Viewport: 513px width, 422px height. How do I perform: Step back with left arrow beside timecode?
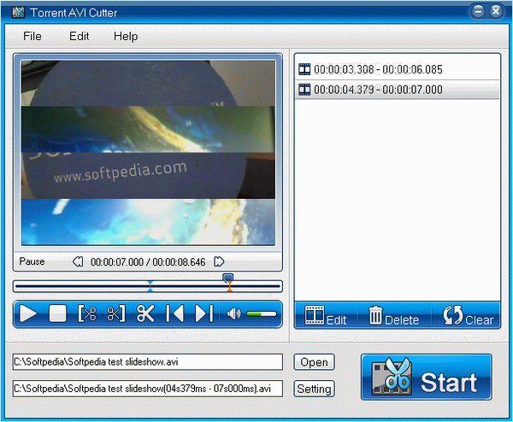pos(77,261)
